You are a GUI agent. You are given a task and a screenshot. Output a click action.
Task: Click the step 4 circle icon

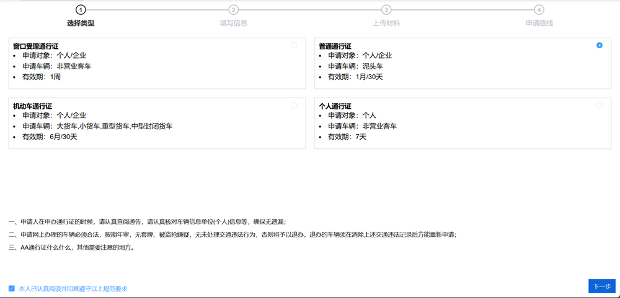(539, 10)
